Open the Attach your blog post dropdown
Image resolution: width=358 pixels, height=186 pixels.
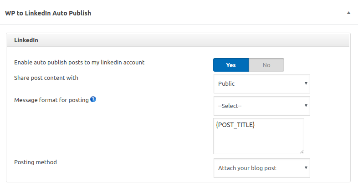coord(261,168)
